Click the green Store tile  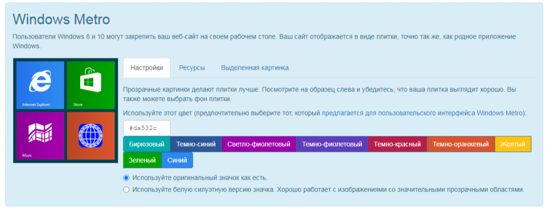[x=91, y=85]
